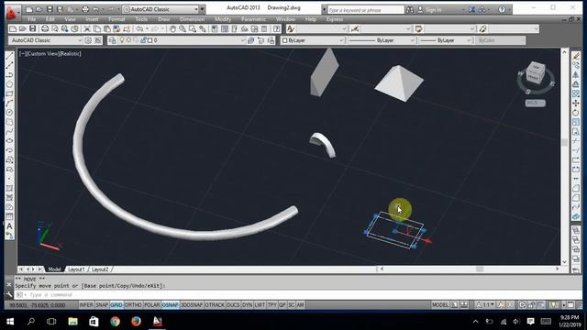The width and height of the screenshot is (587, 330).
Task: Select the Erase tool in Modify toolbar
Action: pyautogui.click(x=576, y=56)
